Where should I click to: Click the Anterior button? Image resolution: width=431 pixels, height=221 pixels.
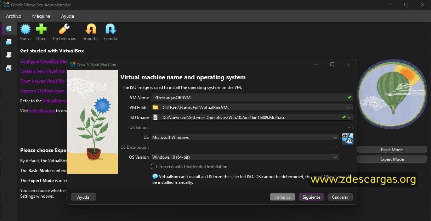(x=283, y=197)
